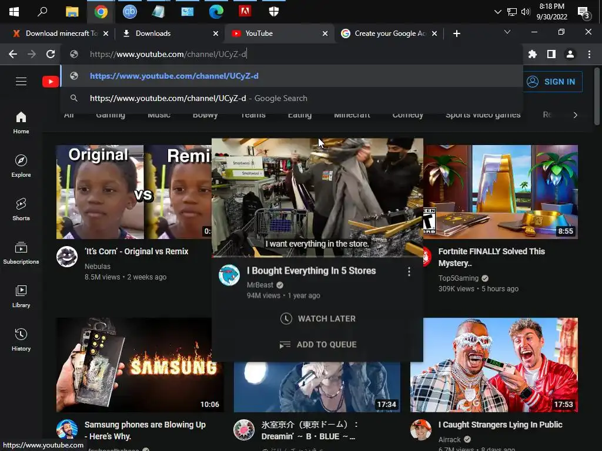This screenshot has height=451, width=602.
Task: Open Shorts in the sidebar
Action: tap(21, 210)
